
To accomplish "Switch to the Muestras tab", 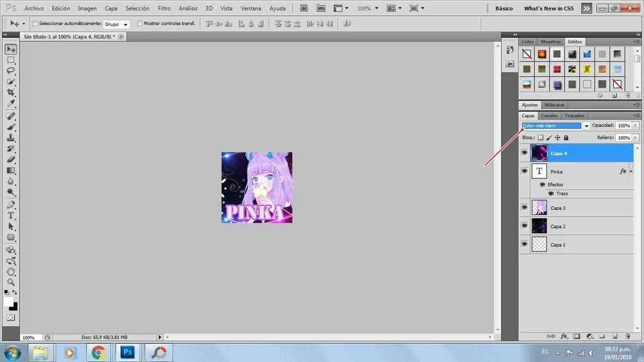I will click(551, 41).
